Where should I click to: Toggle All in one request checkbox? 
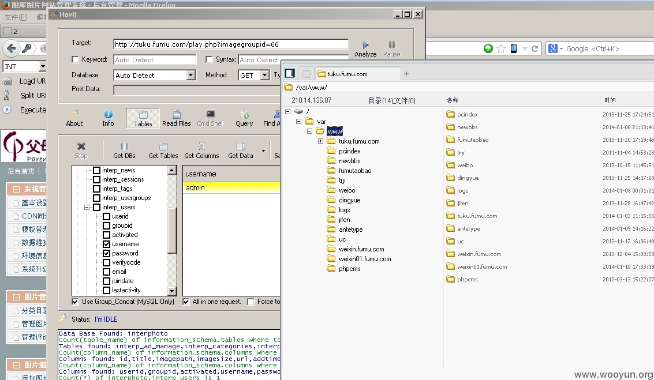coord(186,301)
